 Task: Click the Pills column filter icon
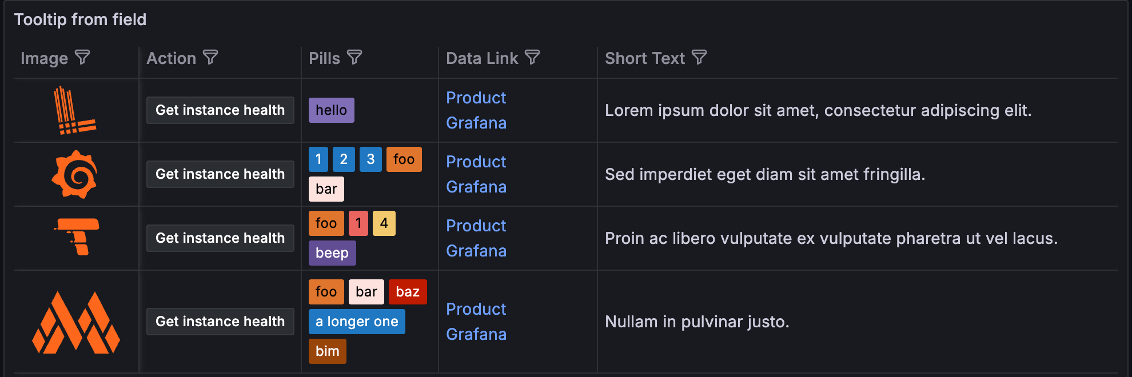tap(354, 57)
